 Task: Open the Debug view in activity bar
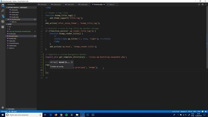coord(3,21)
